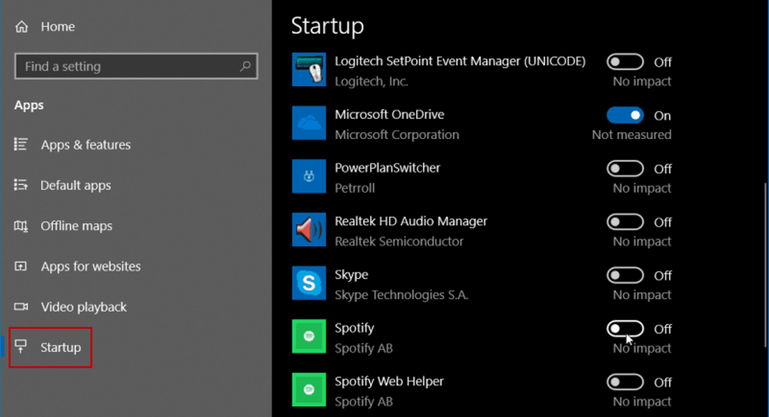Enable PowerPlanSwitcher at startup
The width and height of the screenshot is (769, 417).
coord(625,168)
